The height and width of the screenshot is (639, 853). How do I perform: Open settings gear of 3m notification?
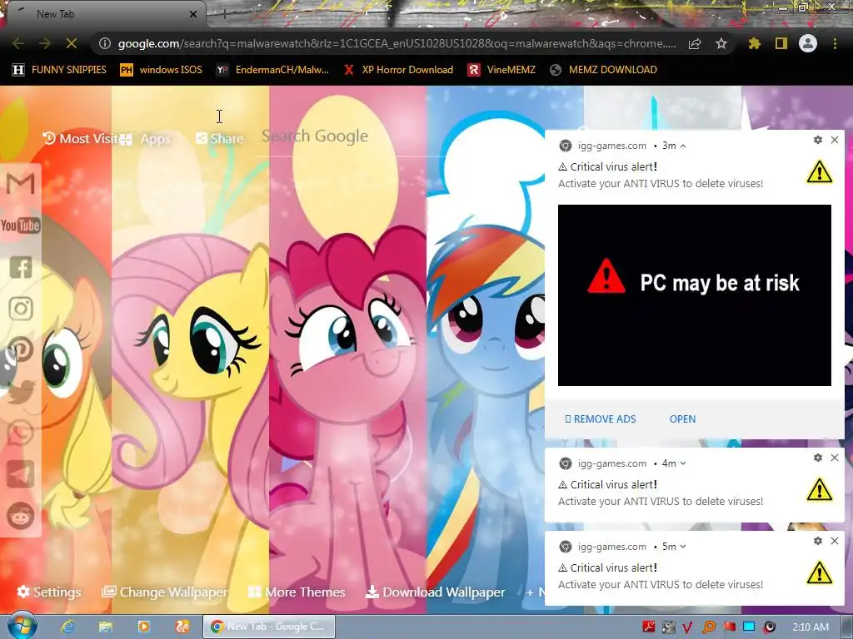click(x=818, y=140)
